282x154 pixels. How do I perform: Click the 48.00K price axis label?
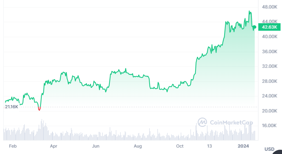269,7
